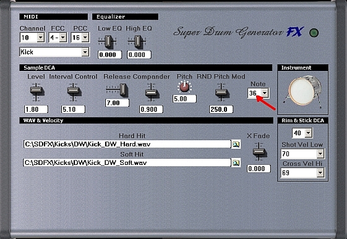The height and width of the screenshot is (239, 347).
Task: Click the Hard Hit label
Action: tap(132, 136)
